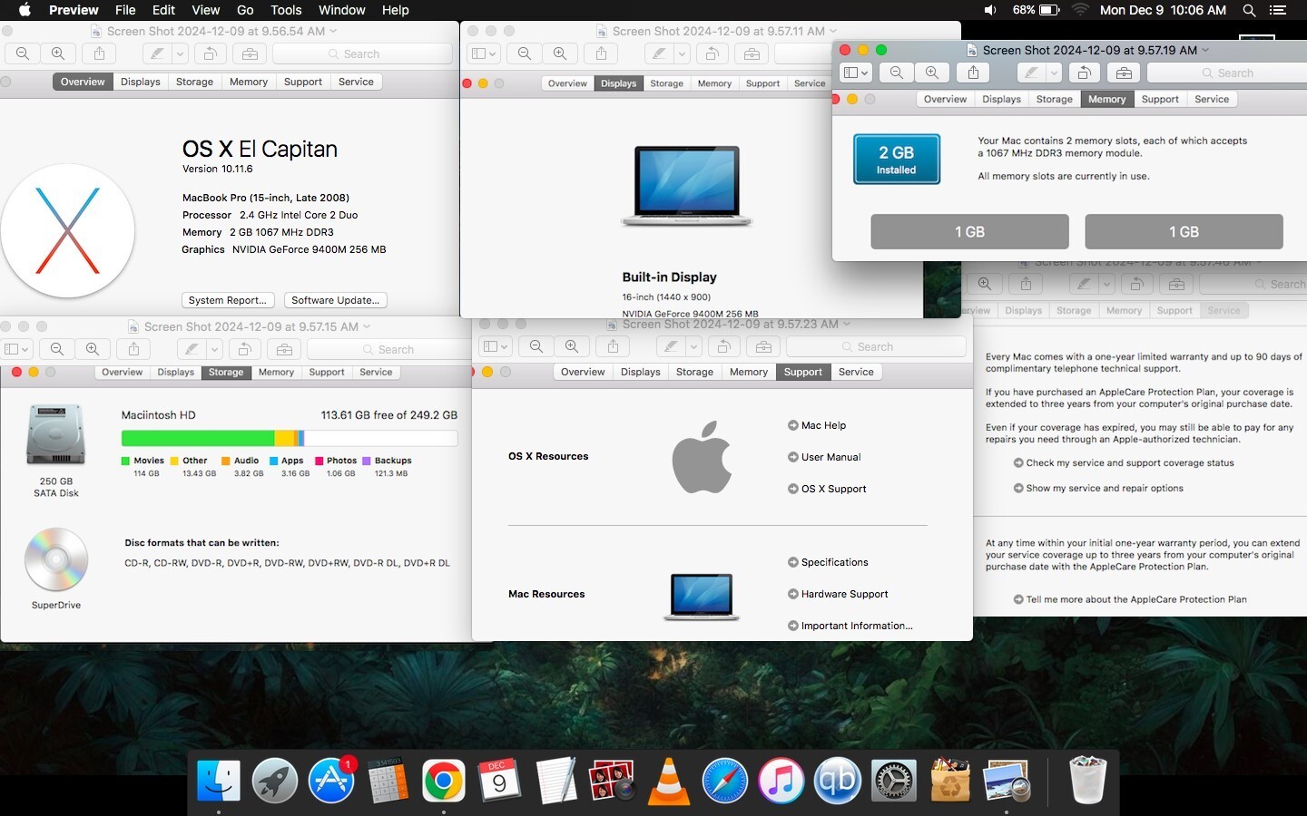The width and height of the screenshot is (1307, 816).
Task: Rotate the 9.57.15 AM screenshot left
Action: click(x=244, y=349)
